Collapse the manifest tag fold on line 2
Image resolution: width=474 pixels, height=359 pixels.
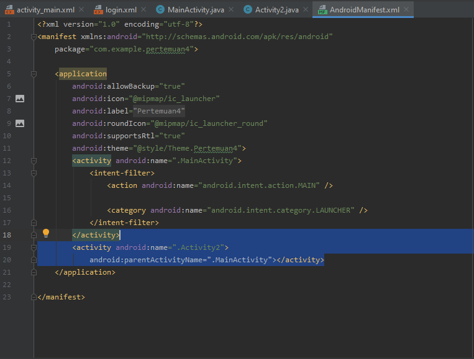[x=34, y=37]
